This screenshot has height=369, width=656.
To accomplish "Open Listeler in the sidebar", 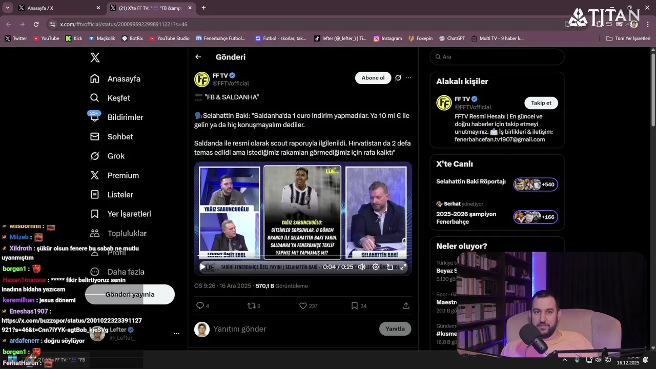I will 112,195.
